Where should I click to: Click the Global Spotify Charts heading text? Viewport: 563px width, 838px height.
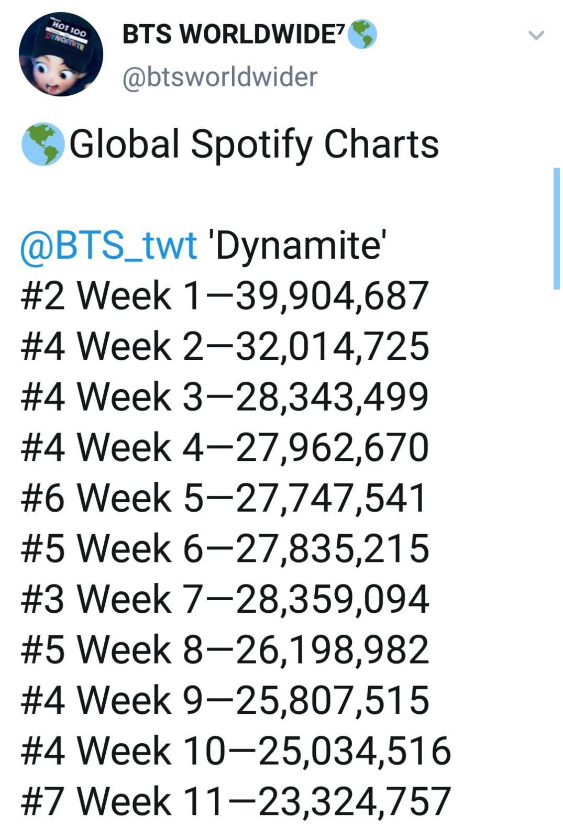coord(254,144)
